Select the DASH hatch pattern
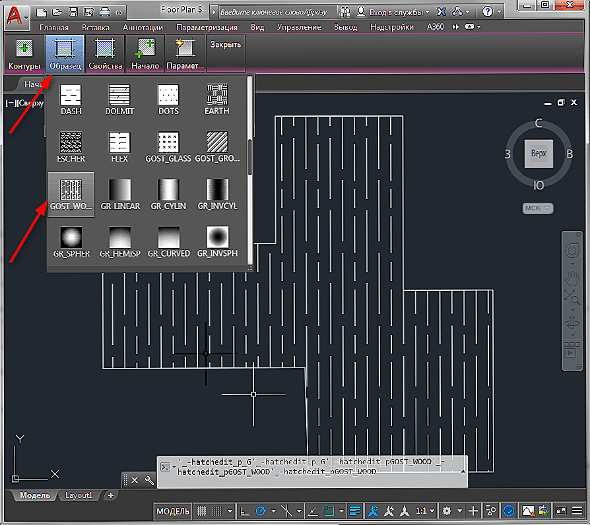The width and height of the screenshot is (590, 525). pos(71,100)
